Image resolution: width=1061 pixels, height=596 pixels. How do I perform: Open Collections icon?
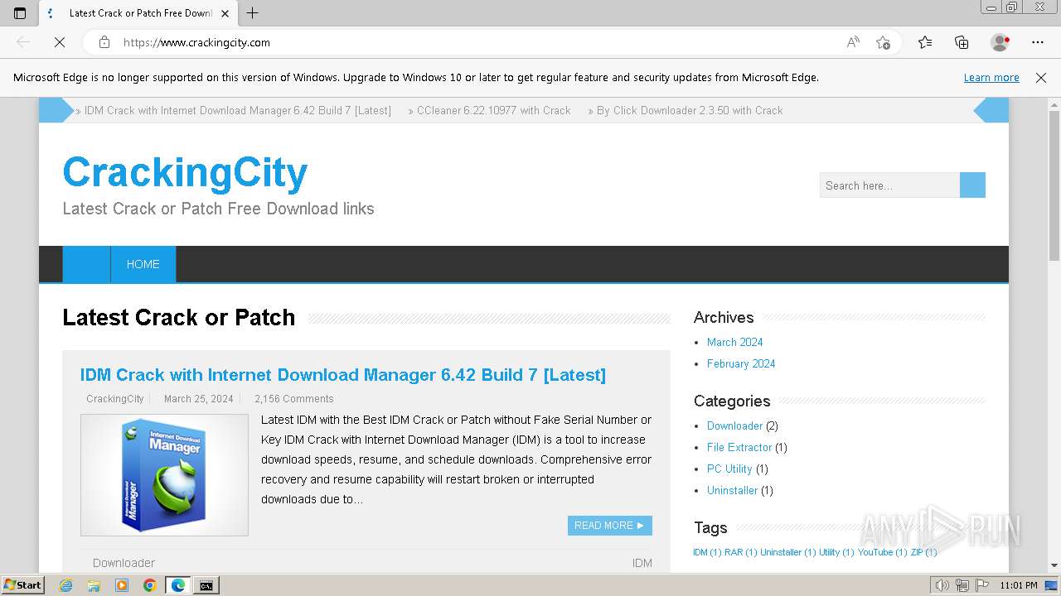(x=962, y=42)
